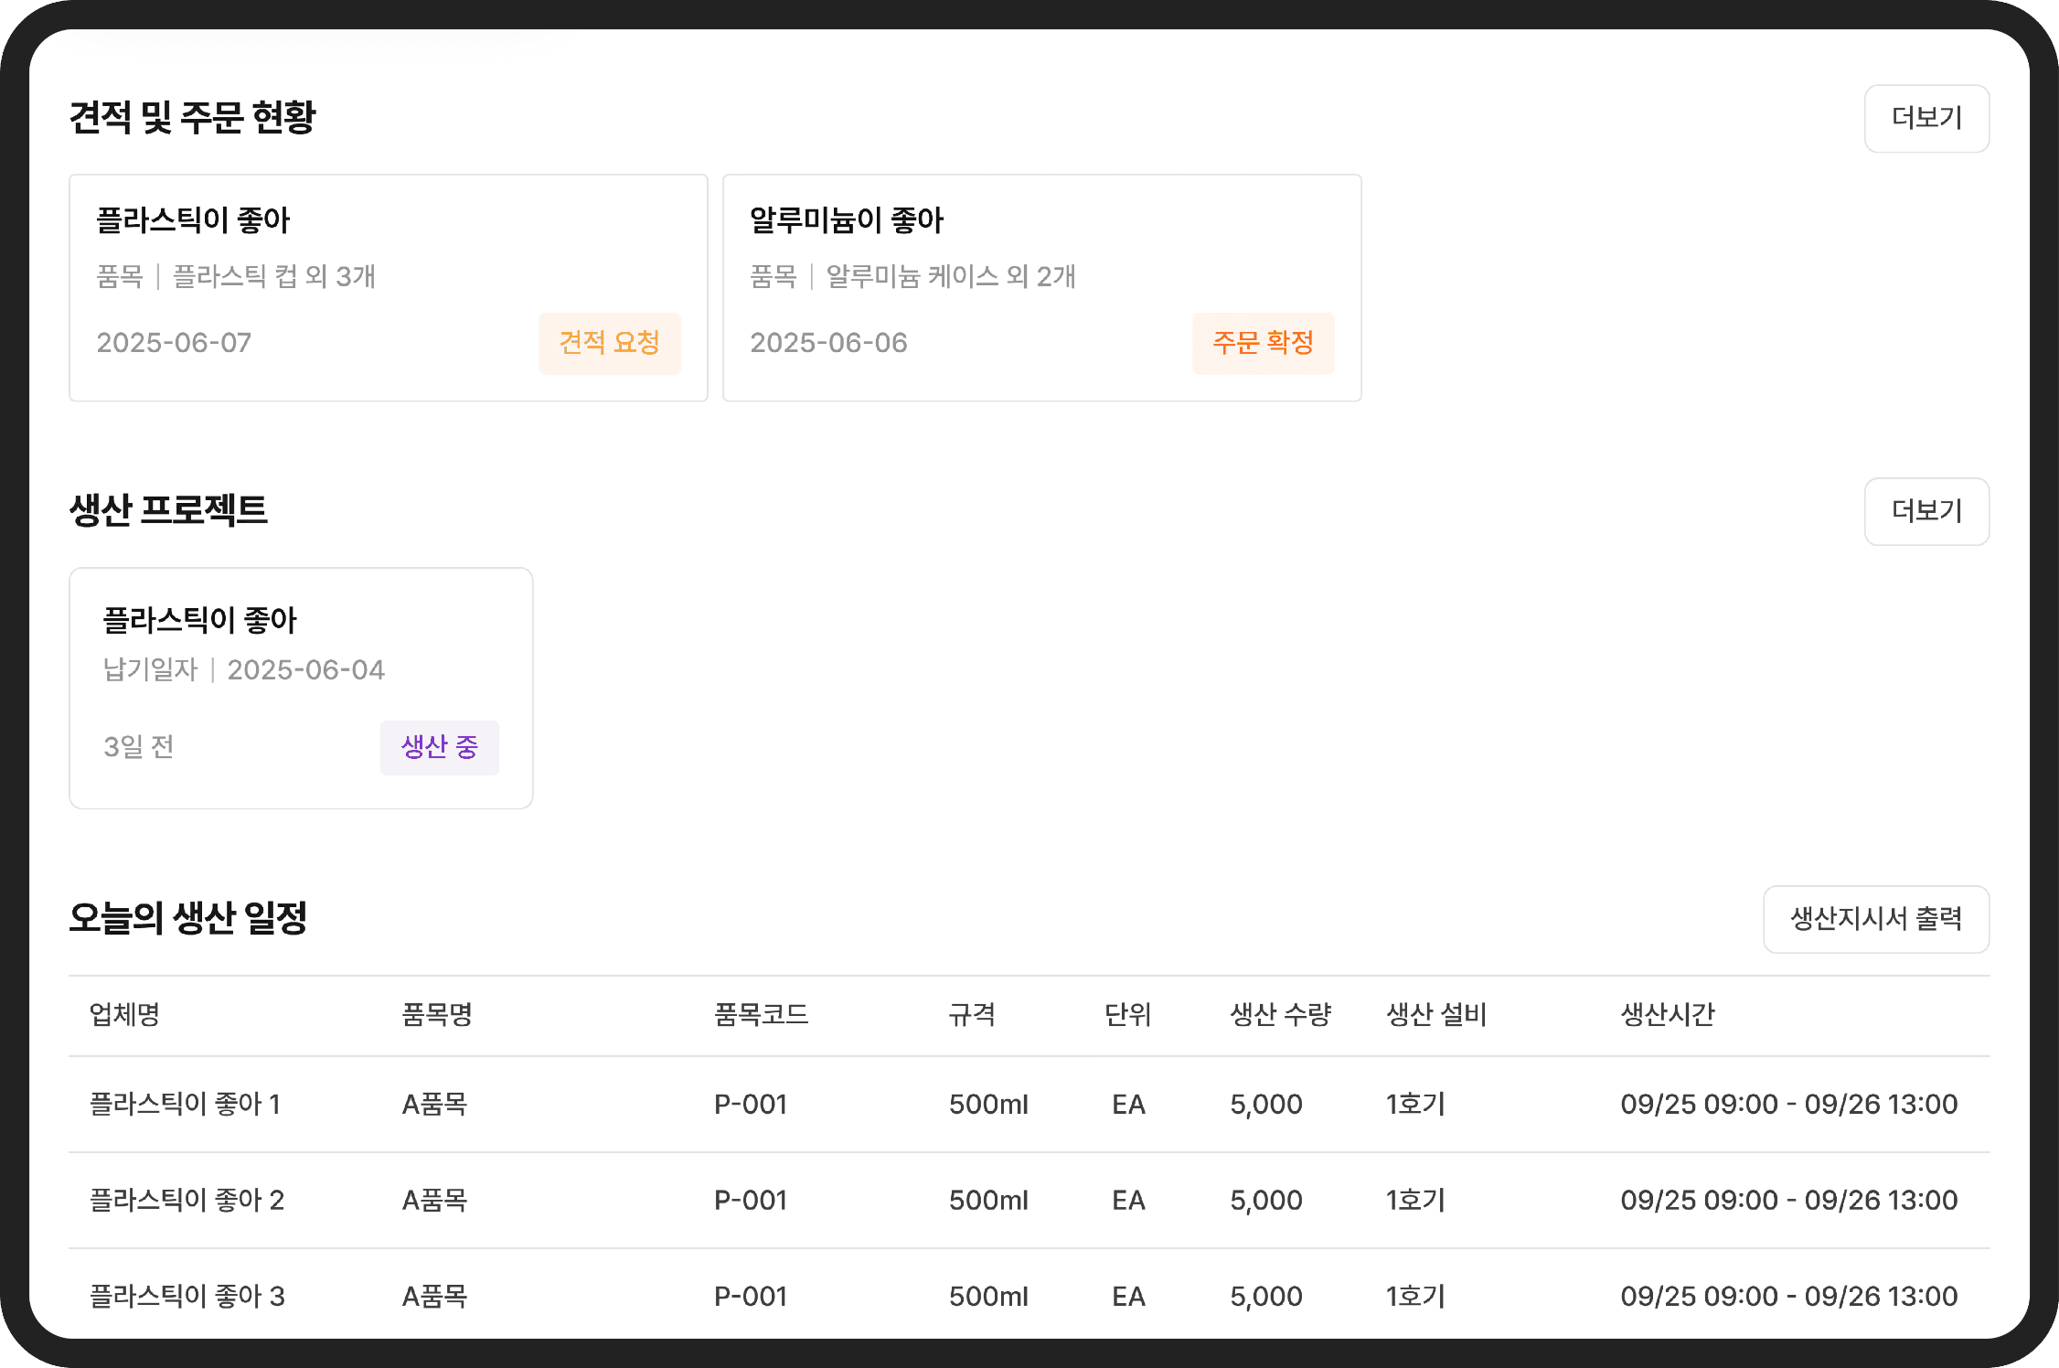
Task: Click the 품목명 column header
Action: [x=437, y=1014]
